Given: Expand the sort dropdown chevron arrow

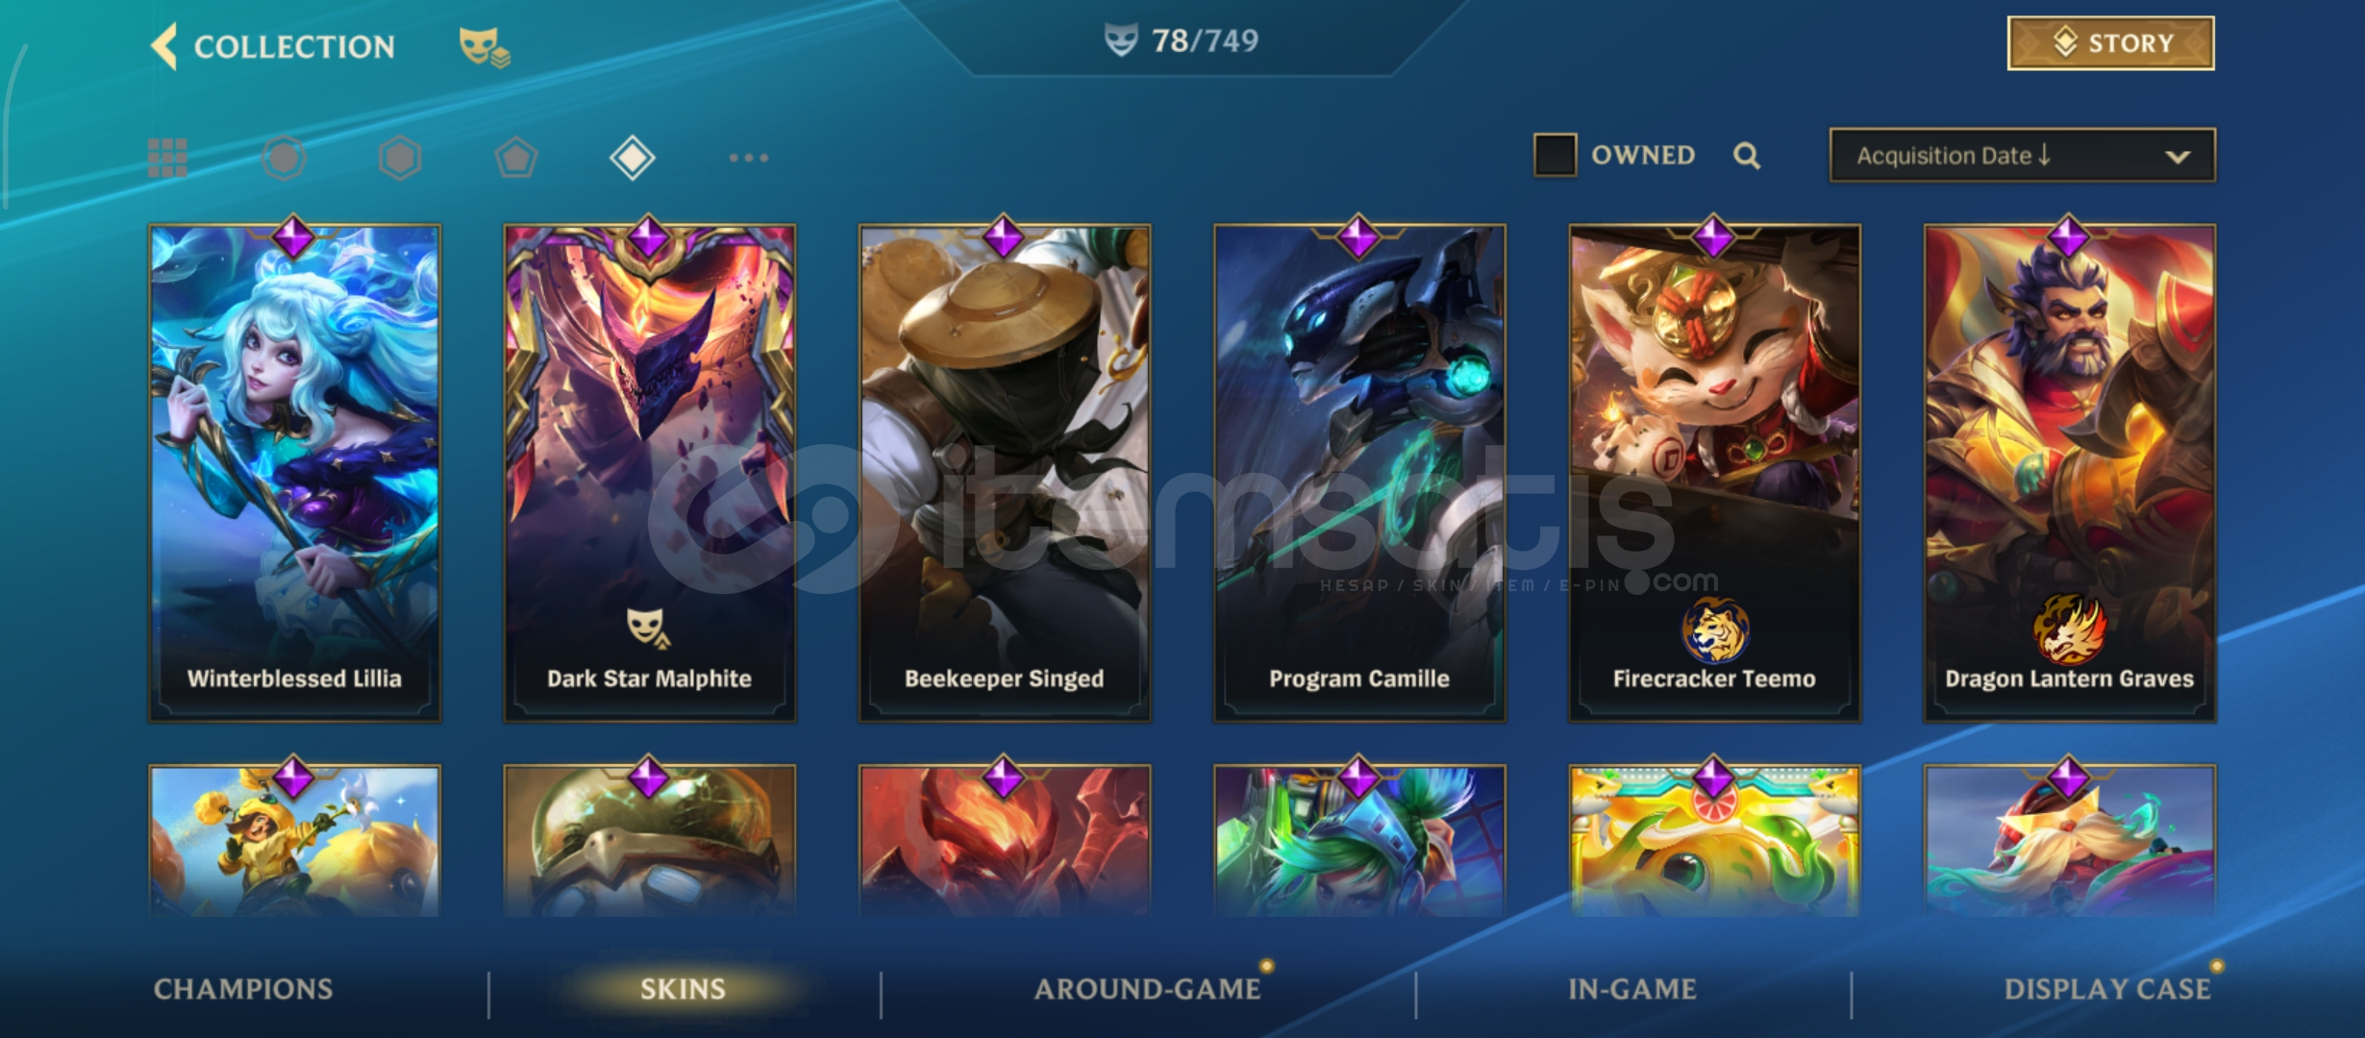Looking at the screenshot, I should click(2178, 157).
